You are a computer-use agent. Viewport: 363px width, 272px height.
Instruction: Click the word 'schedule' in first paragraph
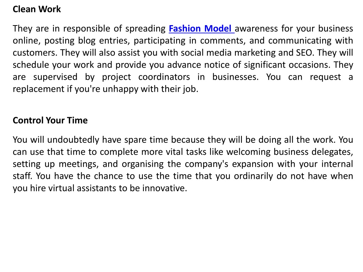click(31, 65)
